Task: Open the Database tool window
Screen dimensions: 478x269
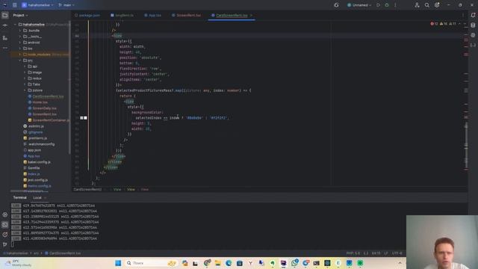Action: coord(473,25)
